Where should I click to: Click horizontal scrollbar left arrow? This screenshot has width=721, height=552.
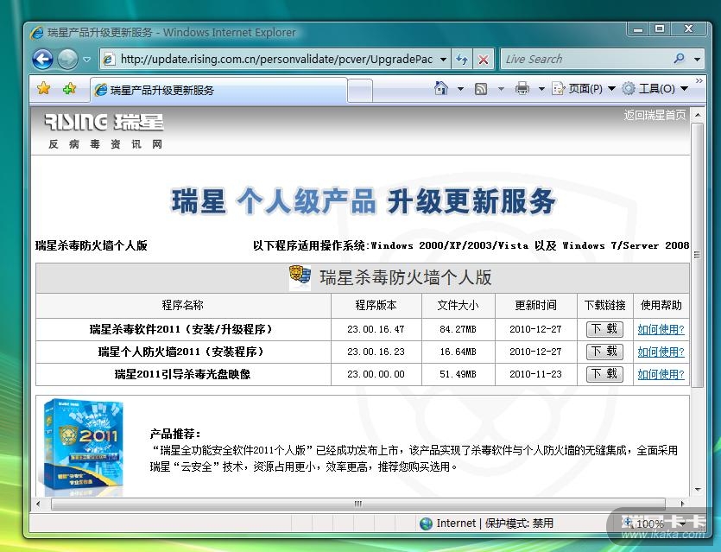[38, 504]
